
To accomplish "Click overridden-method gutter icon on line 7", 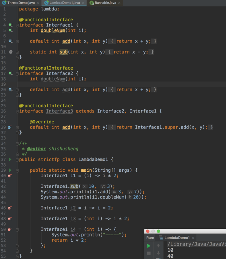I will coord(10,41).
